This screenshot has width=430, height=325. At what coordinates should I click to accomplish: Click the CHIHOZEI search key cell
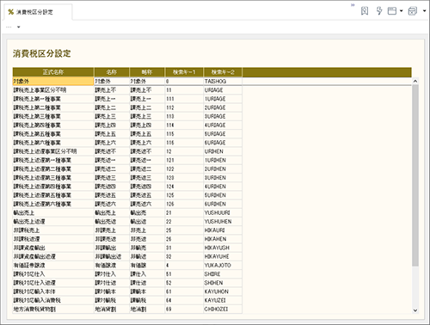[x=223, y=310]
